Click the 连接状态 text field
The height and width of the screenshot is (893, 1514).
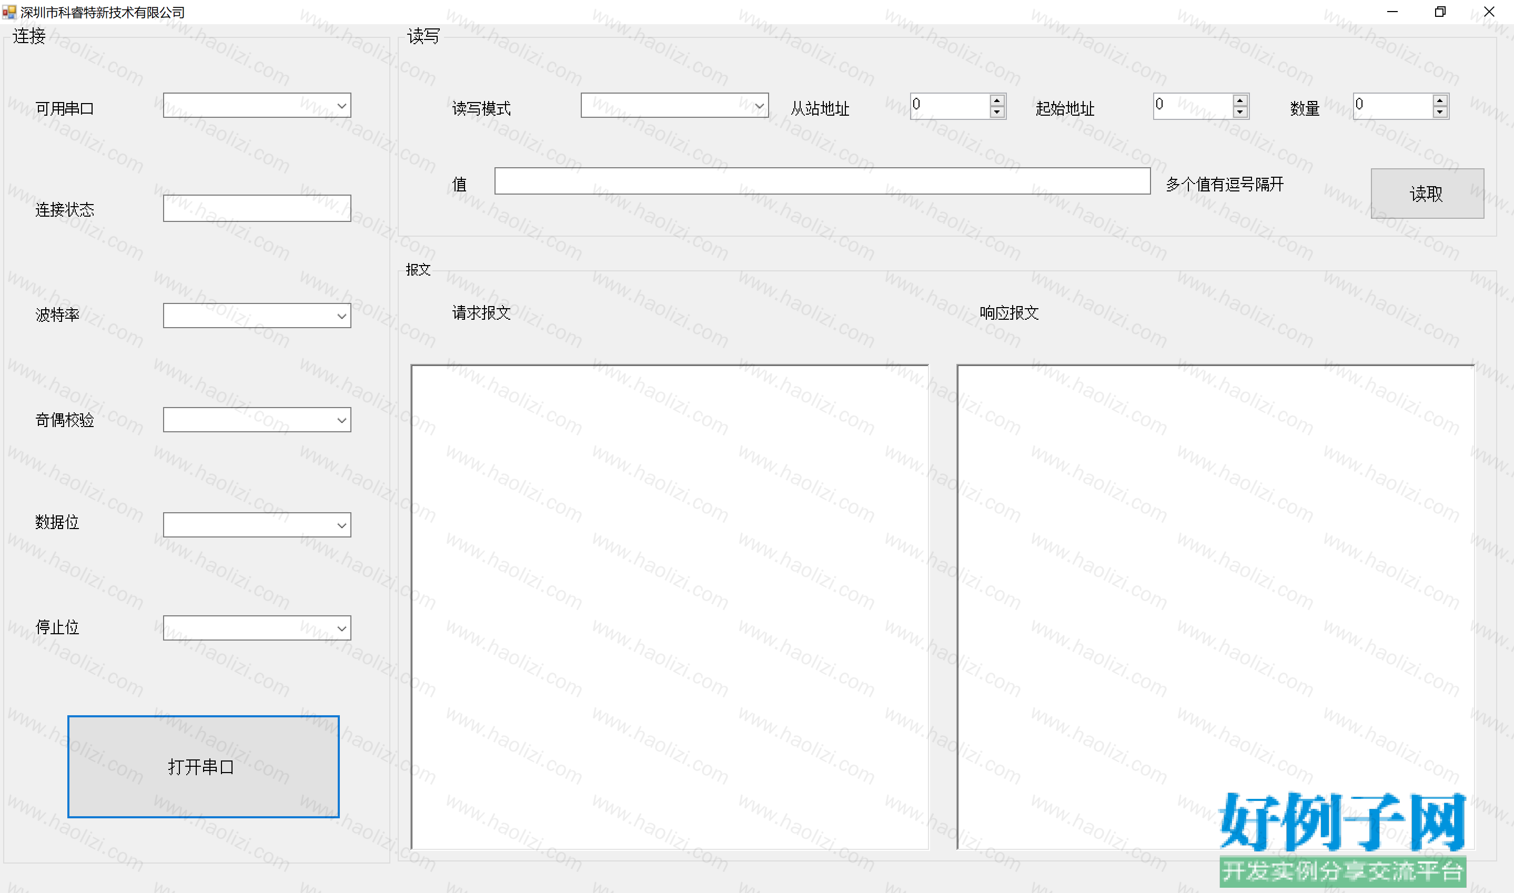pyautogui.click(x=257, y=208)
